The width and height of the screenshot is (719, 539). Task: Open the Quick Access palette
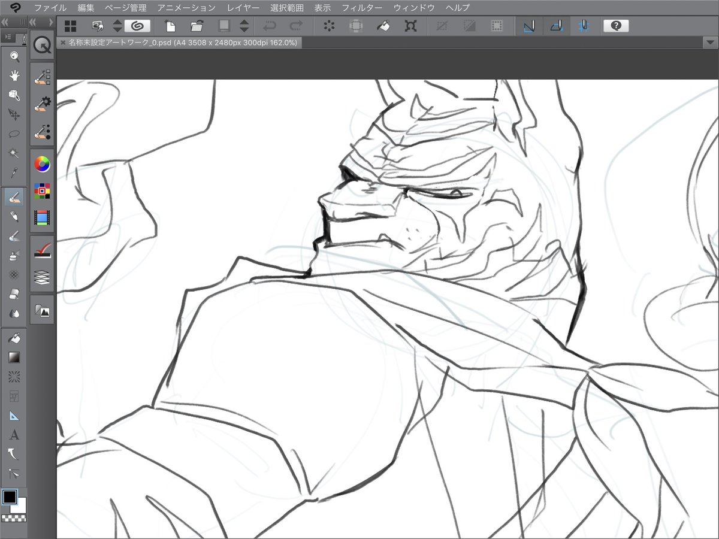click(42, 46)
